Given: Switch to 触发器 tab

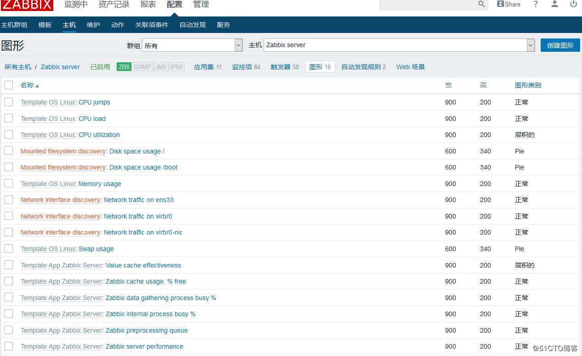Looking at the screenshot, I should click(x=281, y=67).
